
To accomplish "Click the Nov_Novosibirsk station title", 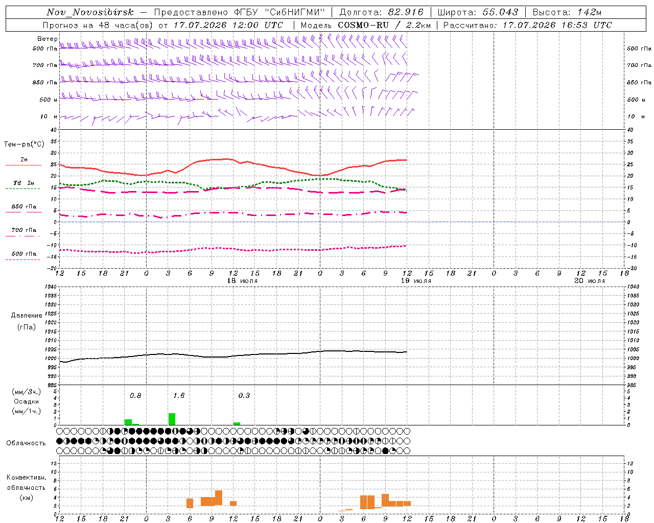I will [90, 12].
